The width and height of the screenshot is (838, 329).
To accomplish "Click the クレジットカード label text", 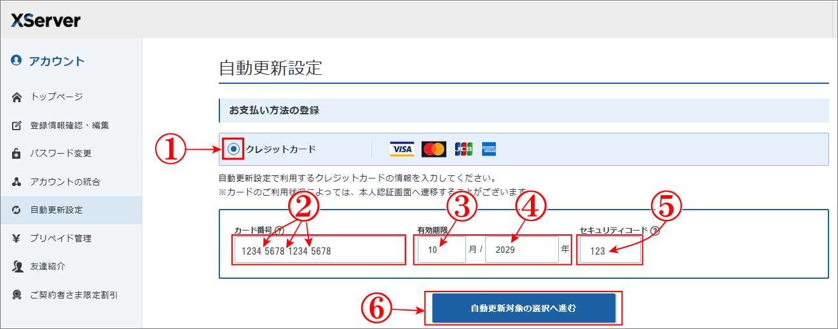I will pos(280,150).
